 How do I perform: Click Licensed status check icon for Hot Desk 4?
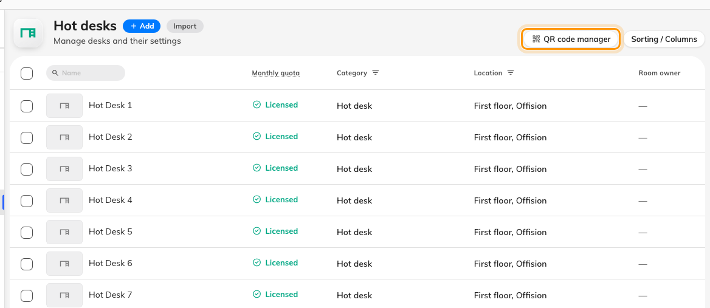(x=257, y=200)
